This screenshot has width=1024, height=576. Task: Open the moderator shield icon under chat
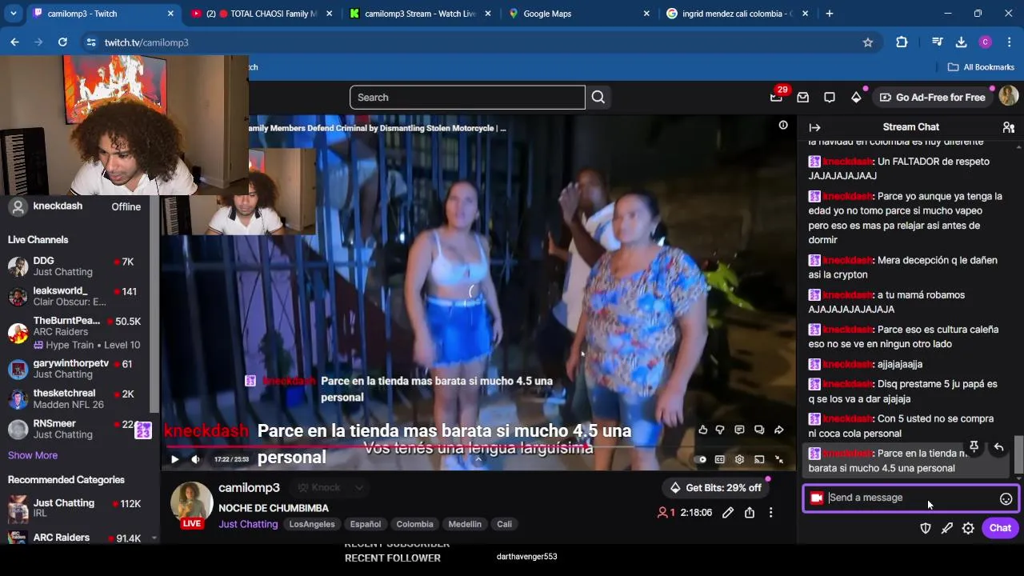(x=926, y=528)
